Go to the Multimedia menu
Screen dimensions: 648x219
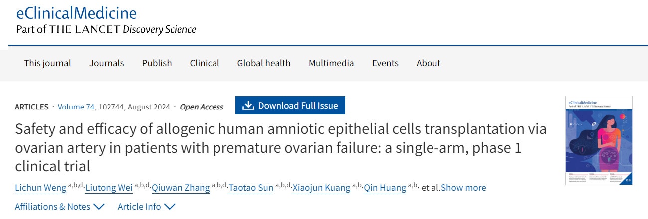pyautogui.click(x=331, y=63)
